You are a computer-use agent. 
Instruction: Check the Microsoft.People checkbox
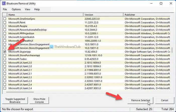(x=5, y=26)
